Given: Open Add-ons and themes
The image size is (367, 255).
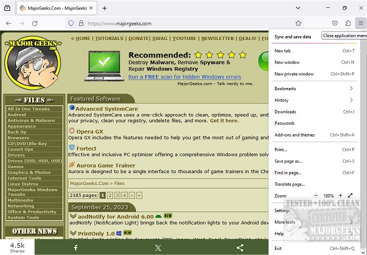Looking at the screenshot, I should tap(314, 135).
